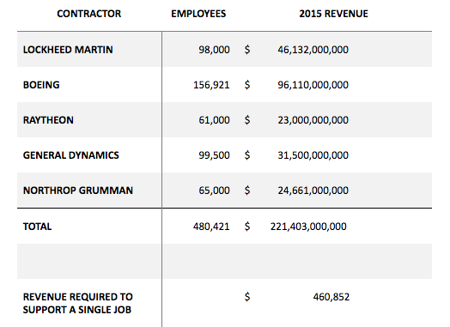The height and width of the screenshot is (327, 450).
Task: Click the REVENUE REQUIRED TO SUPPORT A SINGLE JOB label
Action: (x=78, y=303)
